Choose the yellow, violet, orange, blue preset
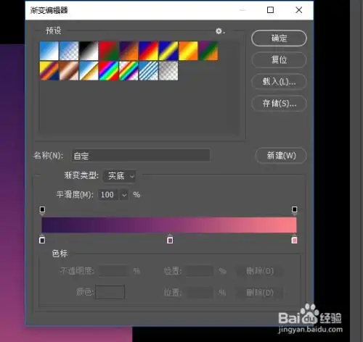 [x=49, y=70]
